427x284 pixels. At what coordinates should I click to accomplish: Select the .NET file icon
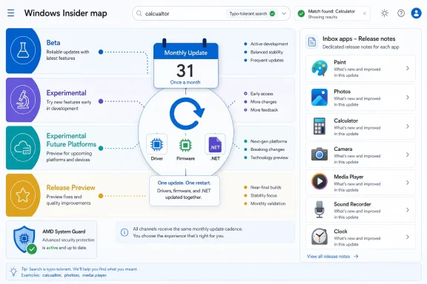(x=215, y=144)
